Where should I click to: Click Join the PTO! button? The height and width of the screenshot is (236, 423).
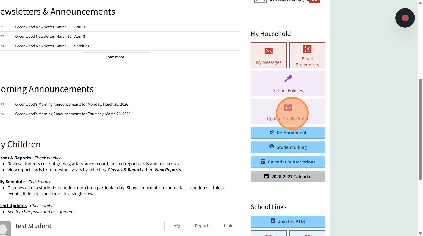288,221
